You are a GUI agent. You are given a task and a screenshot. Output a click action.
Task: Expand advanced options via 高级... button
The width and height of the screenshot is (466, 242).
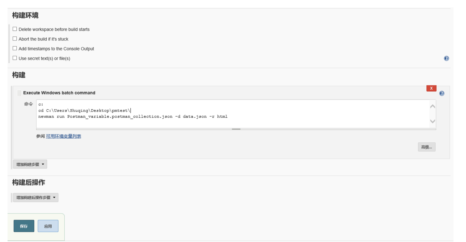[x=426, y=147]
